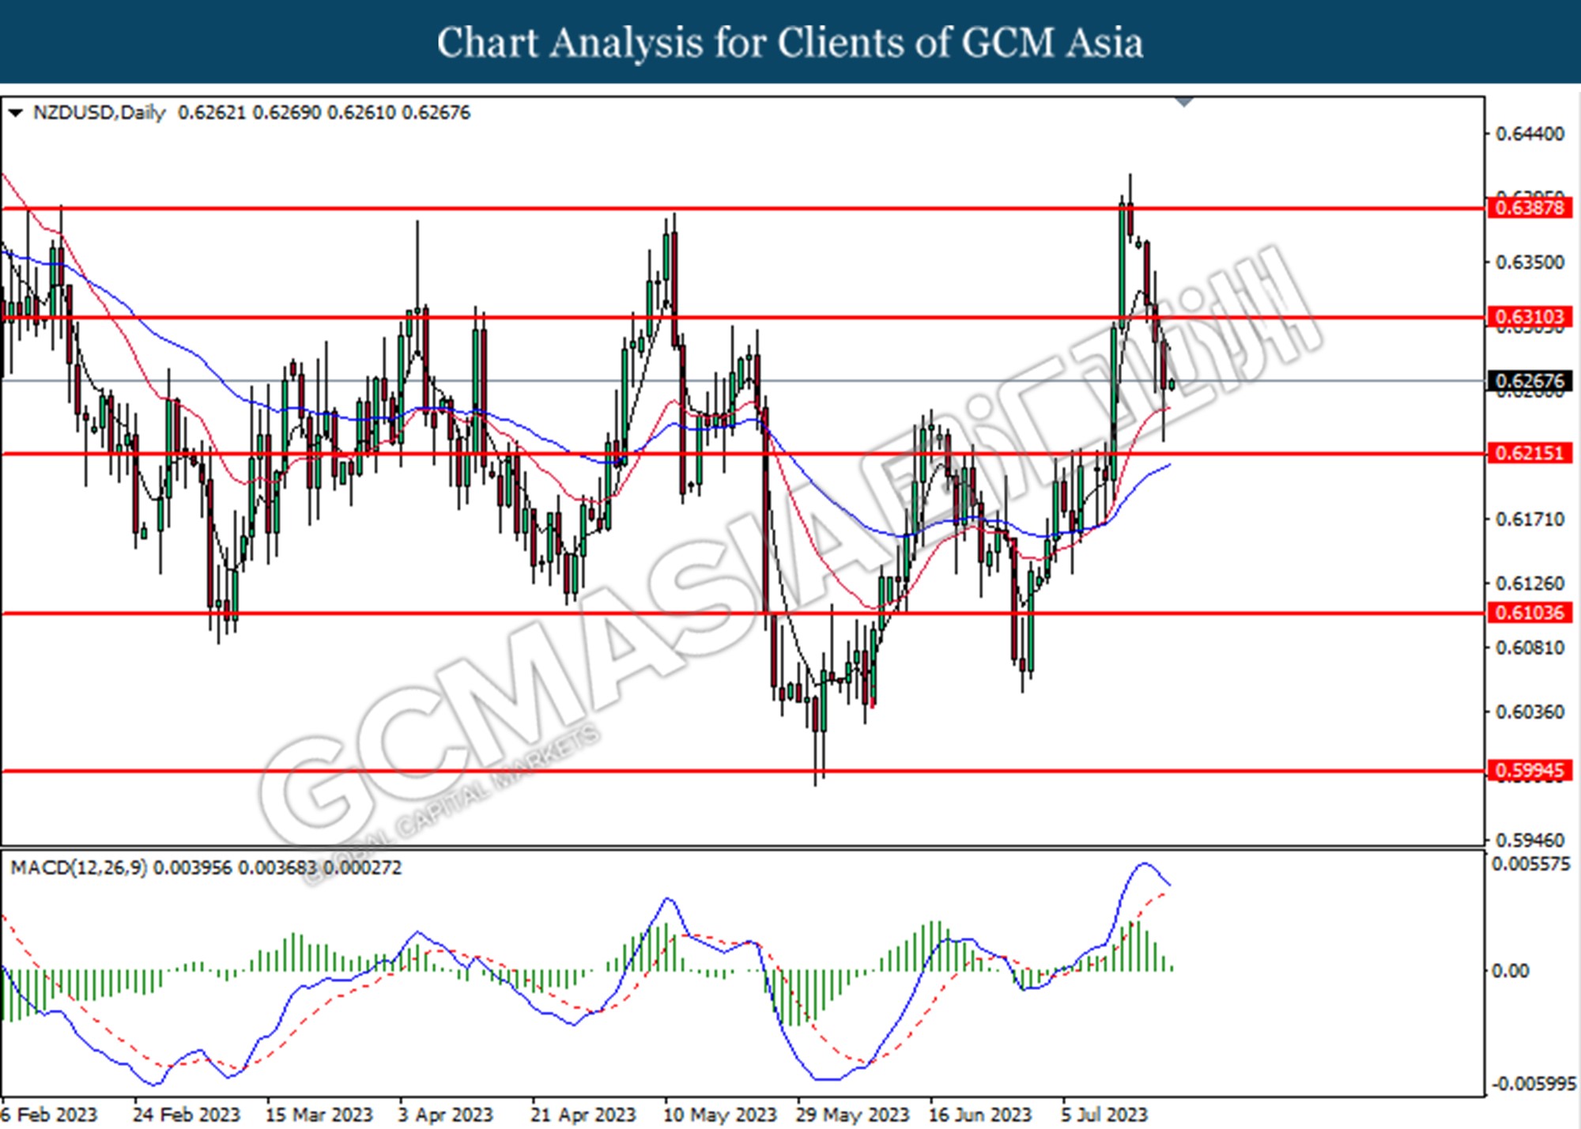Select the chart shift marker triangle
The height and width of the screenshot is (1129, 1581).
pos(1184,102)
